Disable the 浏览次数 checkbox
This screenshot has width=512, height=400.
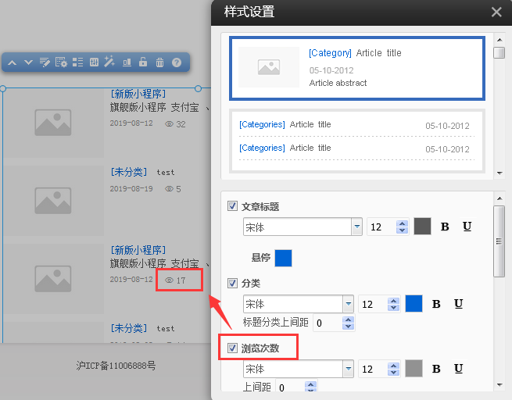(x=232, y=348)
